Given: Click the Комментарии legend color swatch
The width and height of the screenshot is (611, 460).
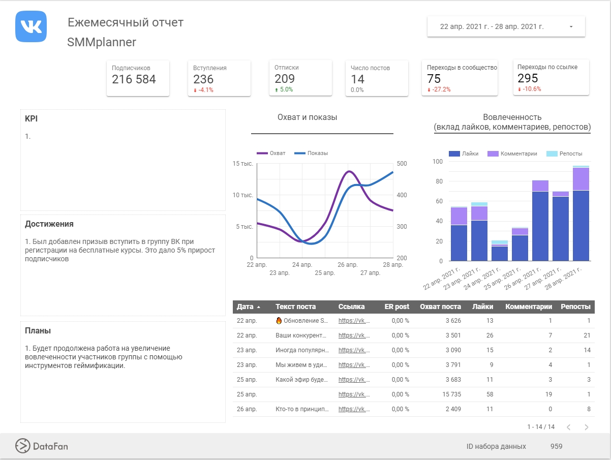Looking at the screenshot, I should 493,154.
